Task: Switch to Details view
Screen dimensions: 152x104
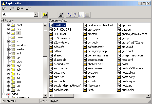Action: (x=87, y=15)
